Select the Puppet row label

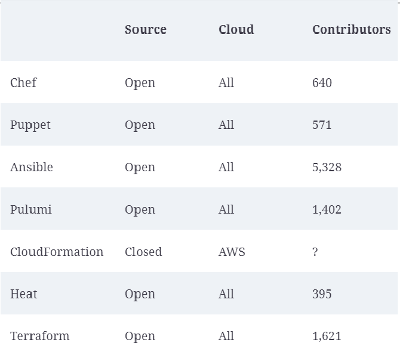coord(30,125)
